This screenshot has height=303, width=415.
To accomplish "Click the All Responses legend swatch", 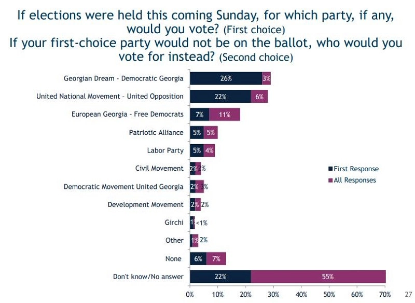I will [x=330, y=180].
